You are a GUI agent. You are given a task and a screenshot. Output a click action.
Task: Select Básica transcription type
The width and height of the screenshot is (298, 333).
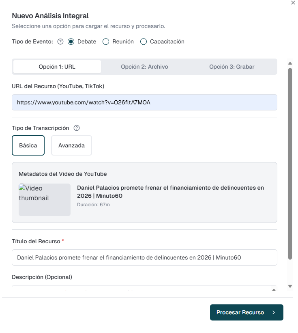pyautogui.click(x=28, y=145)
